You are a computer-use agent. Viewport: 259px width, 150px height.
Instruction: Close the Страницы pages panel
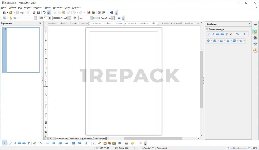40,23
